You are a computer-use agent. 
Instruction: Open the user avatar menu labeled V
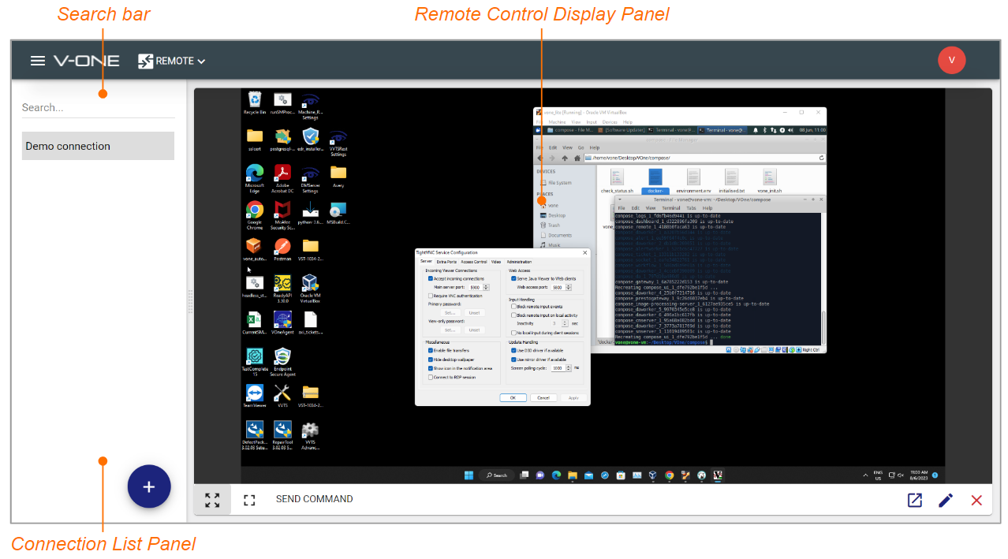[951, 61]
